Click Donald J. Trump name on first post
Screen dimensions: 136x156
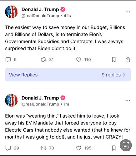pyautogui.click(x=40, y=9)
